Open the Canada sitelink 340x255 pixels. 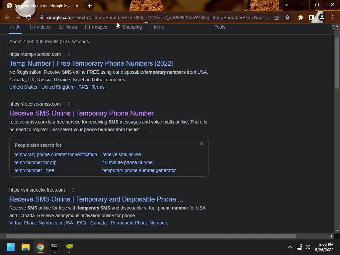point(98,223)
